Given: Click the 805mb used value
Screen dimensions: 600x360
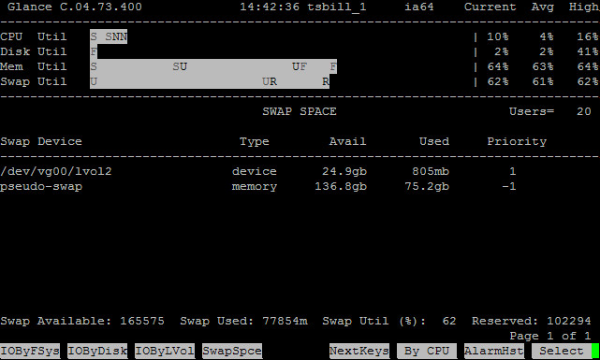Looking at the screenshot, I should (431, 171).
